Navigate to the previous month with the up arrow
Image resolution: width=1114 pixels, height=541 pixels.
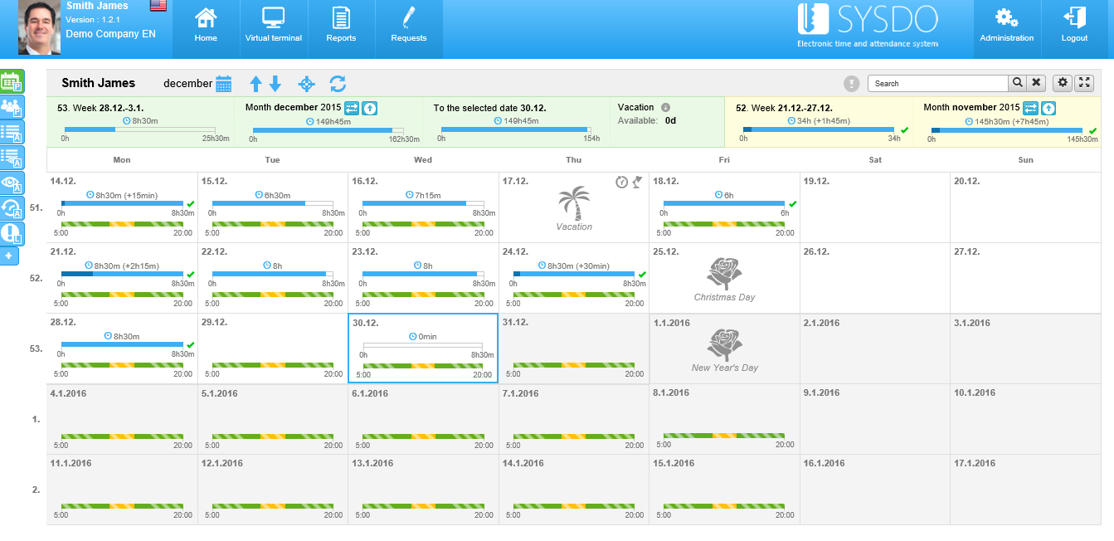click(x=255, y=83)
